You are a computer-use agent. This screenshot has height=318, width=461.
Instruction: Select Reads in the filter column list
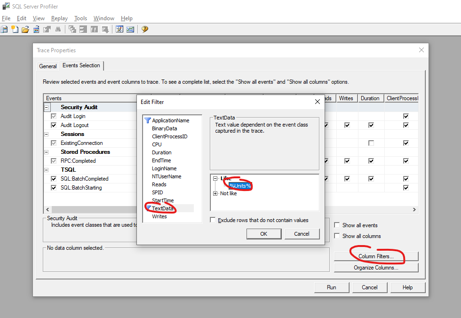click(x=159, y=184)
